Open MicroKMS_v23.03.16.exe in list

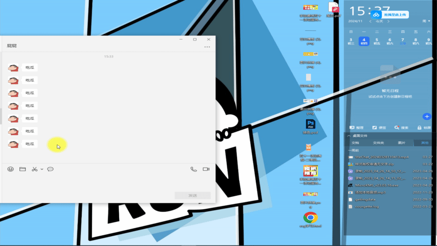click(x=390, y=186)
